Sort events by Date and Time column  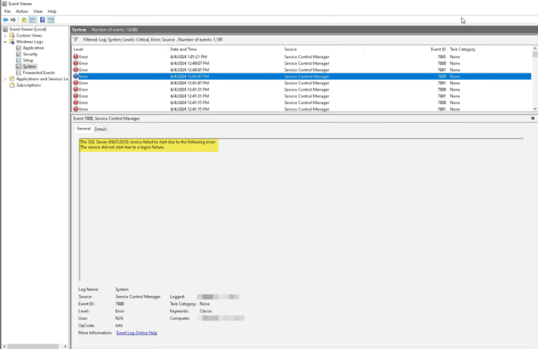click(x=183, y=49)
